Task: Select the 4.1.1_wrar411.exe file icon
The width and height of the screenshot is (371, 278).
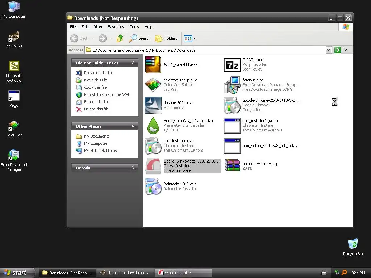Action: click(x=153, y=65)
